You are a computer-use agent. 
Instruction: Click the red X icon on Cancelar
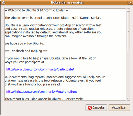[x=90, y=108]
